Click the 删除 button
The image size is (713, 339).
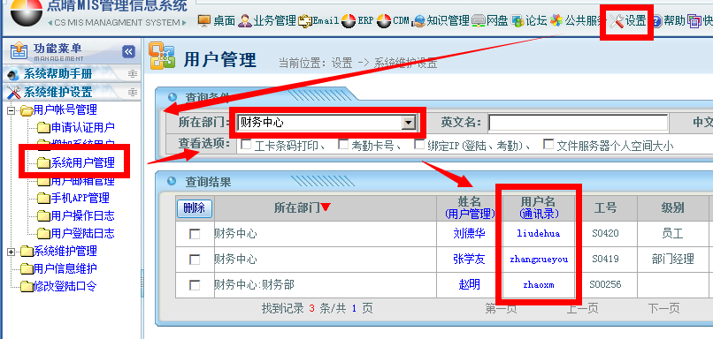[195, 208]
